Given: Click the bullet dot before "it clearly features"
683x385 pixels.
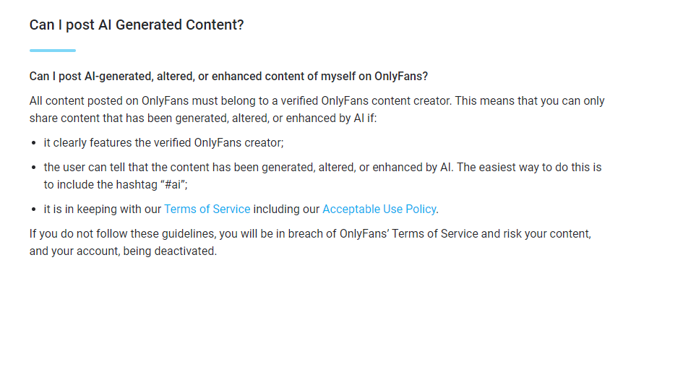Looking at the screenshot, I should pyautogui.click(x=34, y=143).
